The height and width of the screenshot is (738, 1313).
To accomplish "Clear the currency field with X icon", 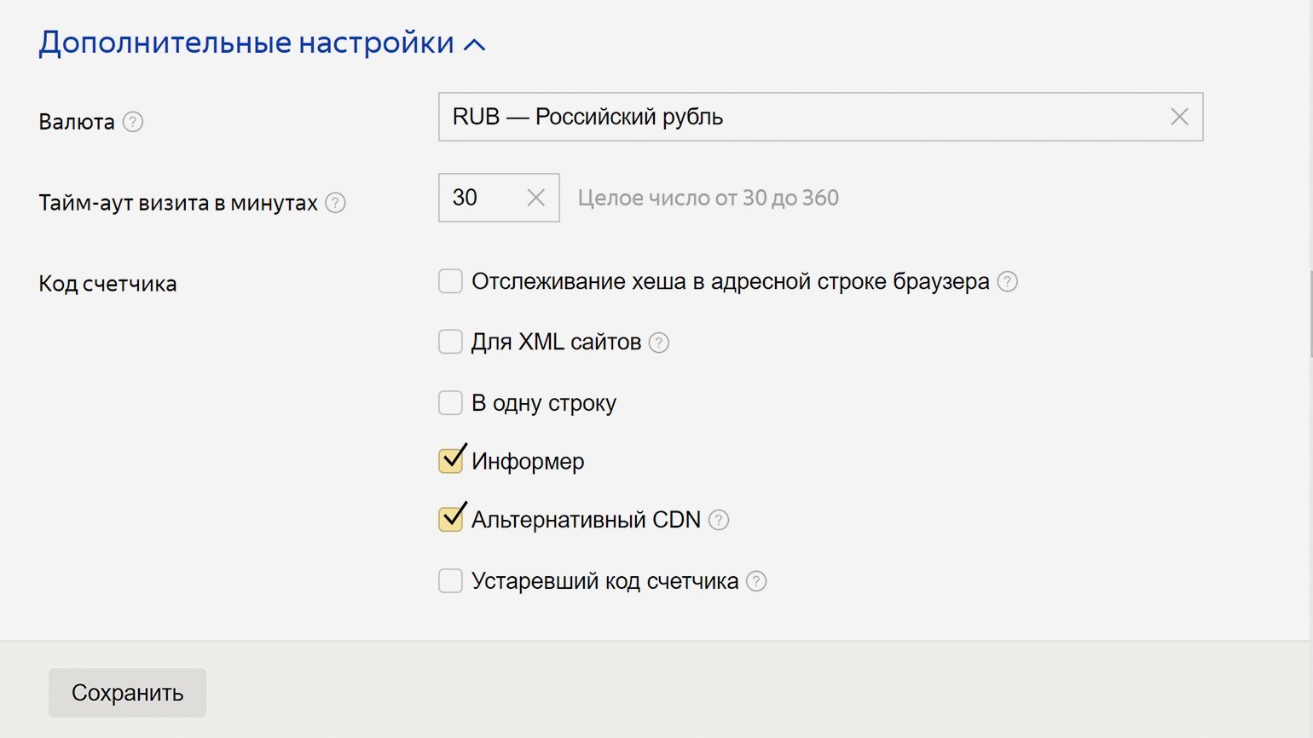I will point(1179,117).
